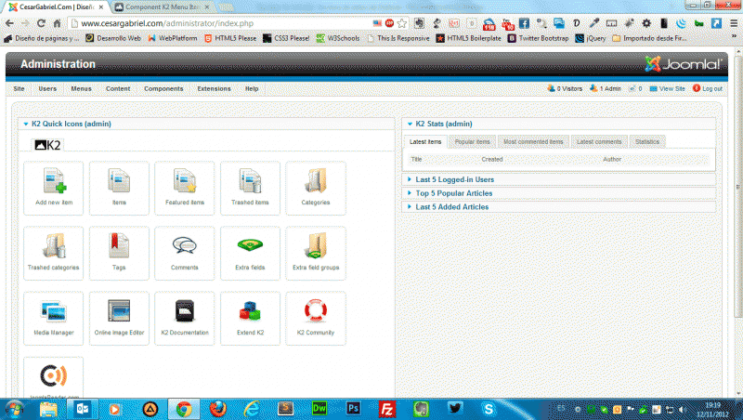Viewport: 743px width, 420px height.
Task: Open the Help menu
Action: tap(252, 88)
